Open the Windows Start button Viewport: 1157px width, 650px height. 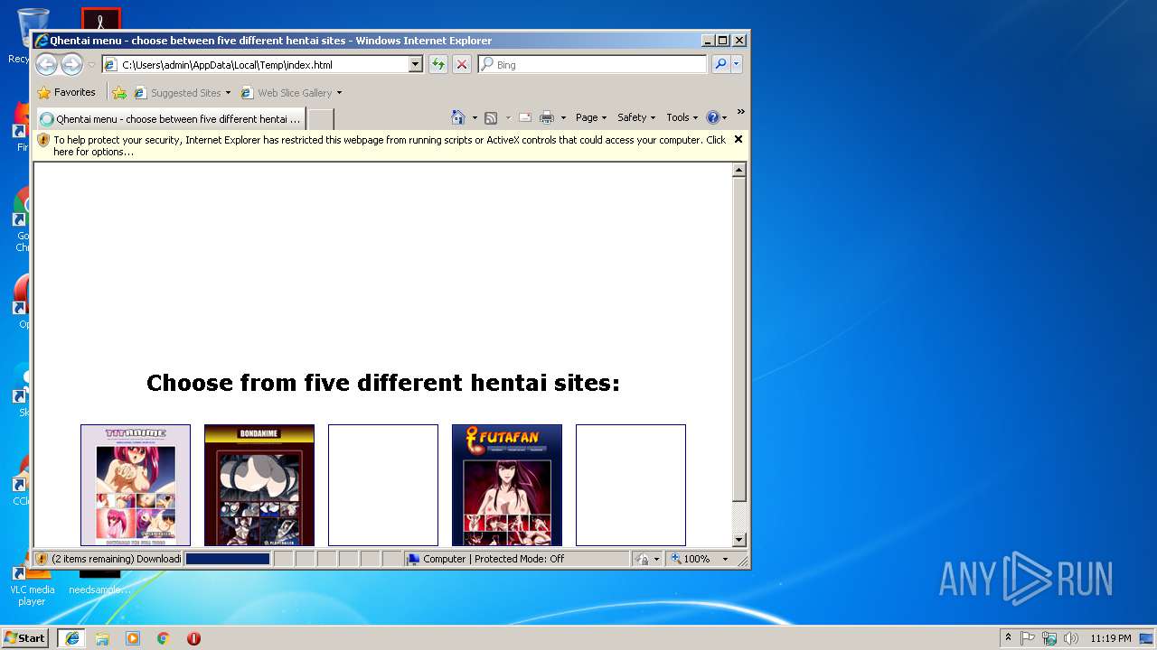25,638
